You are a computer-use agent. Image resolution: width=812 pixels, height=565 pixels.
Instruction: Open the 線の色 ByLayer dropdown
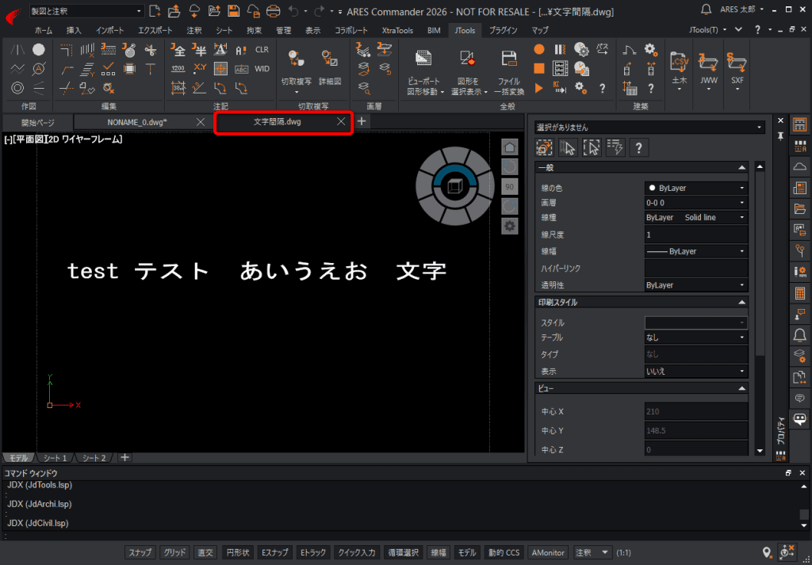coord(696,188)
